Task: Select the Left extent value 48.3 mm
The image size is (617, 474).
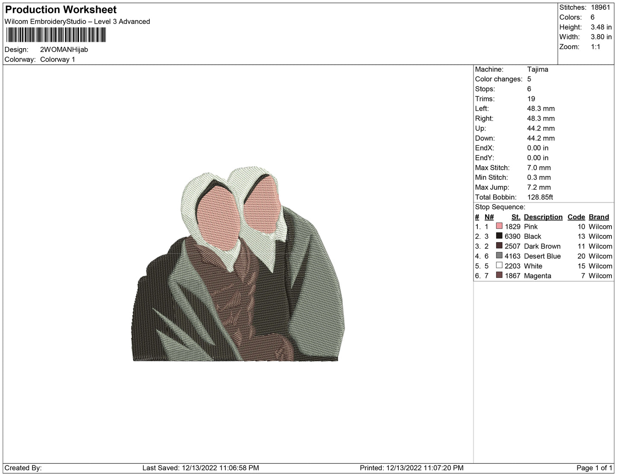Action: click(541, 108)
